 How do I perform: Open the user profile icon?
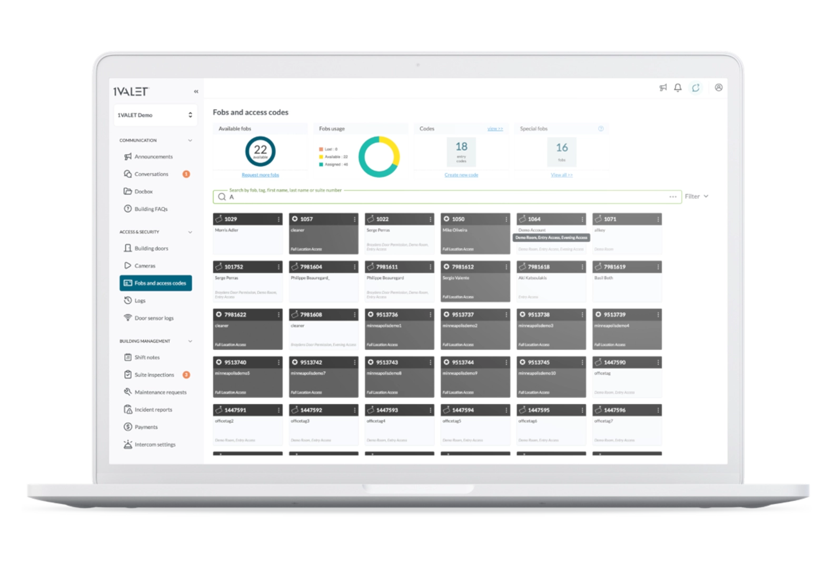pyautogui.click(x=719, y=87)
